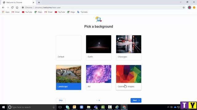Viewport: 197px width, 110px height.
Task: Choose the Earth background thumbnail
Action: click(98, 44)
